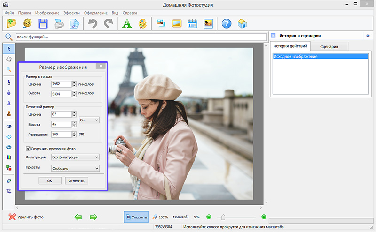
Task: Click the photo collage montage icon
Action: [161, 23]
